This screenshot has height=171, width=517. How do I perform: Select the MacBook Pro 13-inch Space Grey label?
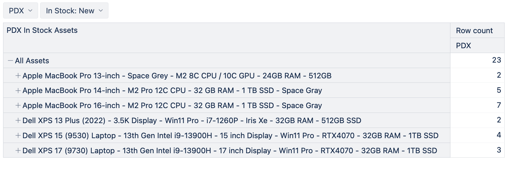coord(177,76)
